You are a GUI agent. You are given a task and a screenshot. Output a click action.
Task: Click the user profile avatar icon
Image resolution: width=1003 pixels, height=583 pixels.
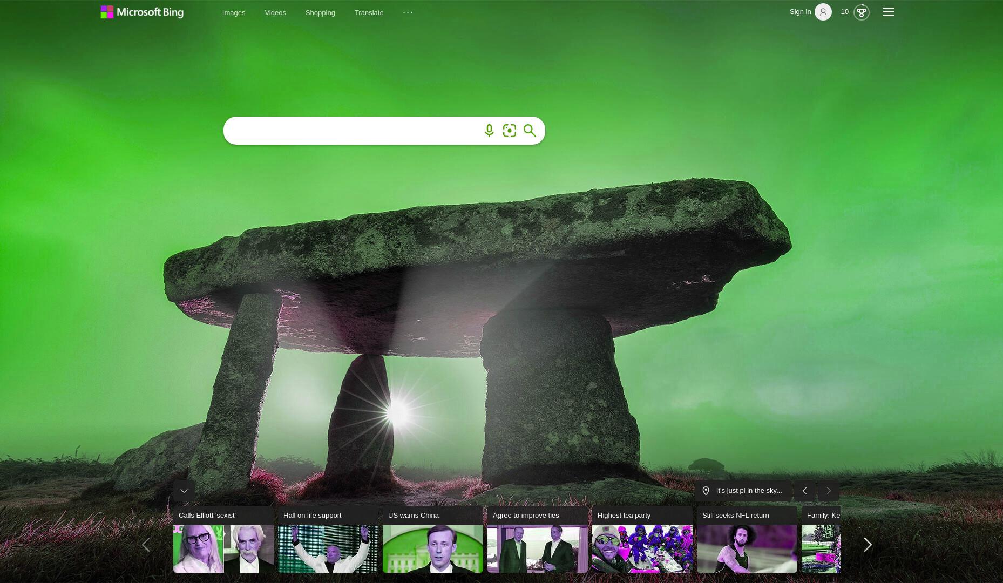pos(823,12)
